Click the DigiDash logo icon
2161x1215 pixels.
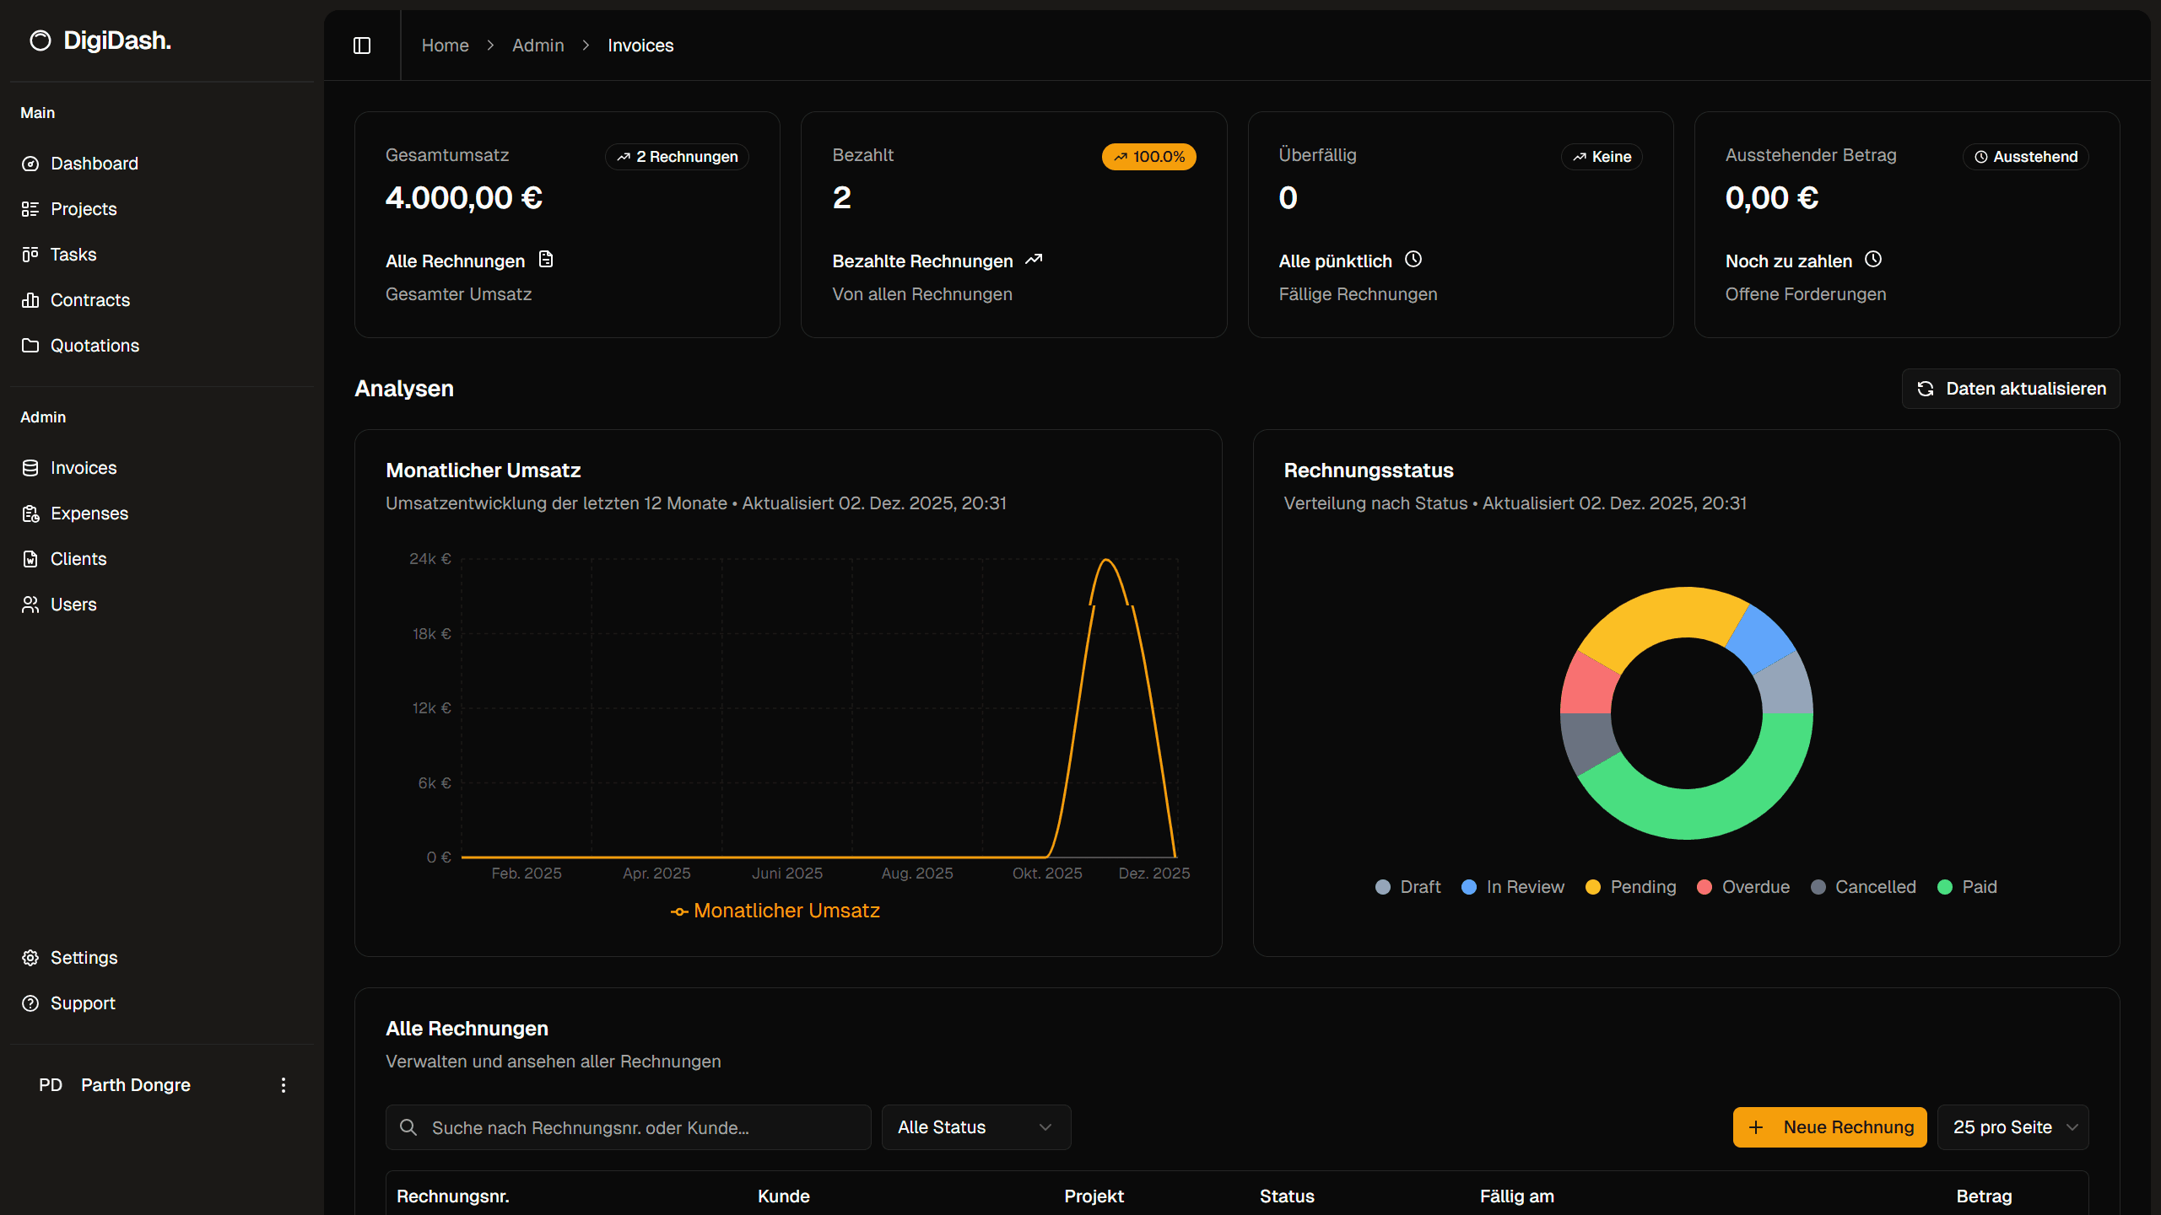(41, 40)
